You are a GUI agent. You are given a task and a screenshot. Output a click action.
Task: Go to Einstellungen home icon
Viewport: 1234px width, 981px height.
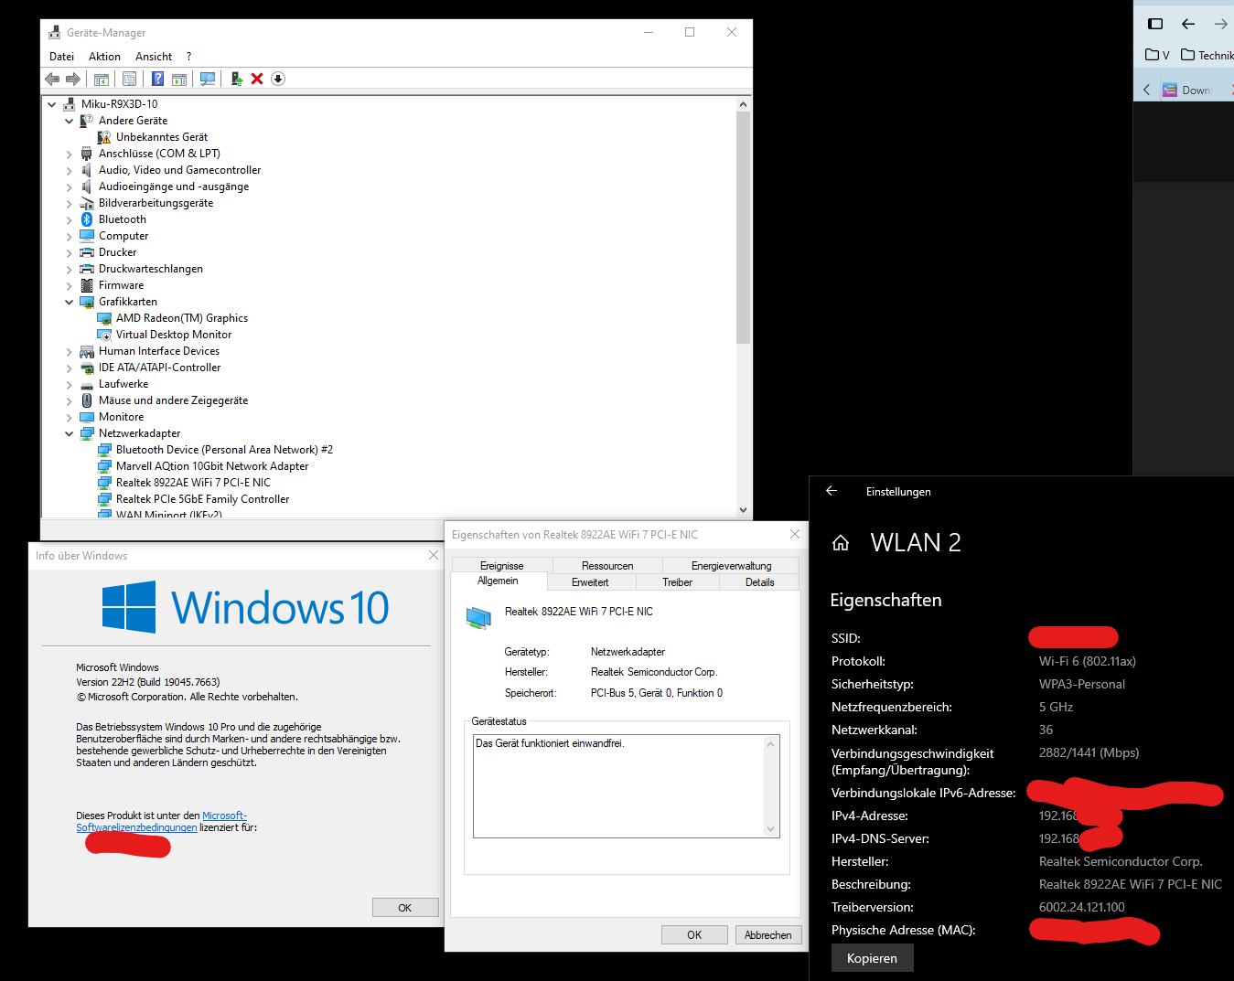coord(841,543)
